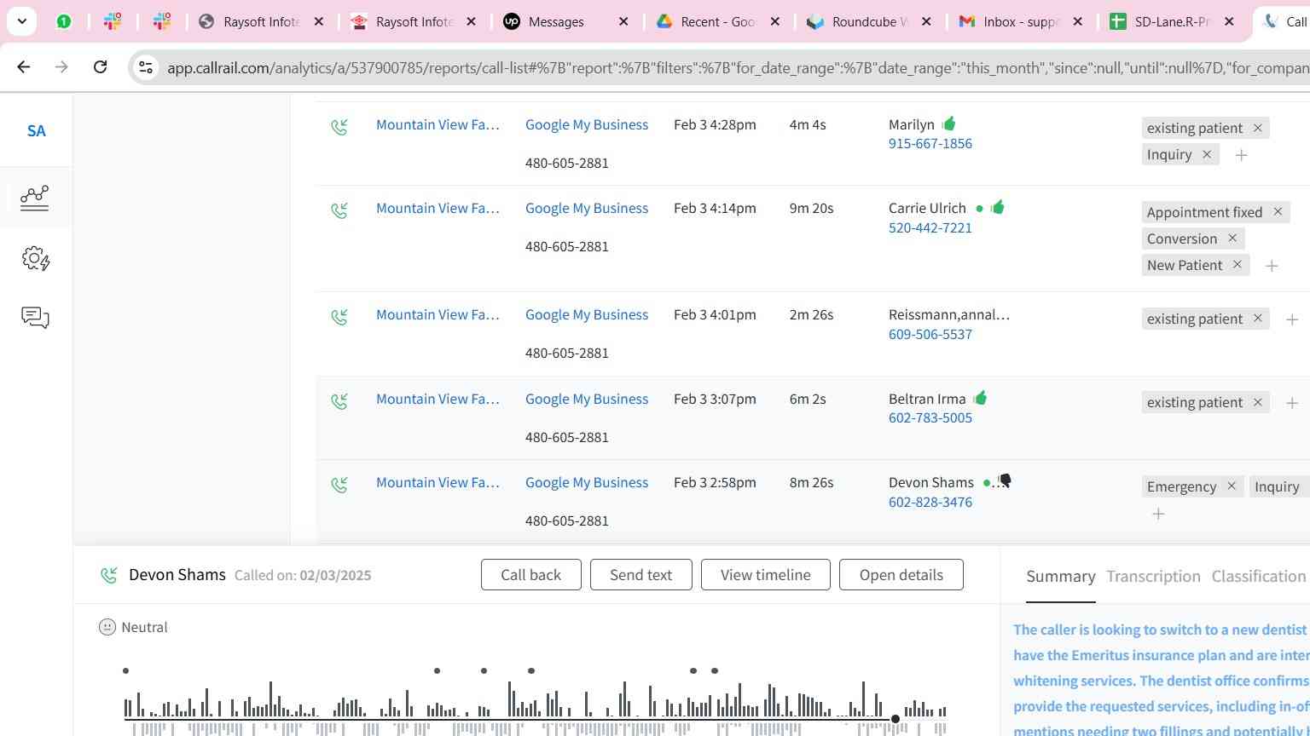Click inbound call icon for Marilyn row
This screenshot has height=736, width=1310.
(339, 127)
